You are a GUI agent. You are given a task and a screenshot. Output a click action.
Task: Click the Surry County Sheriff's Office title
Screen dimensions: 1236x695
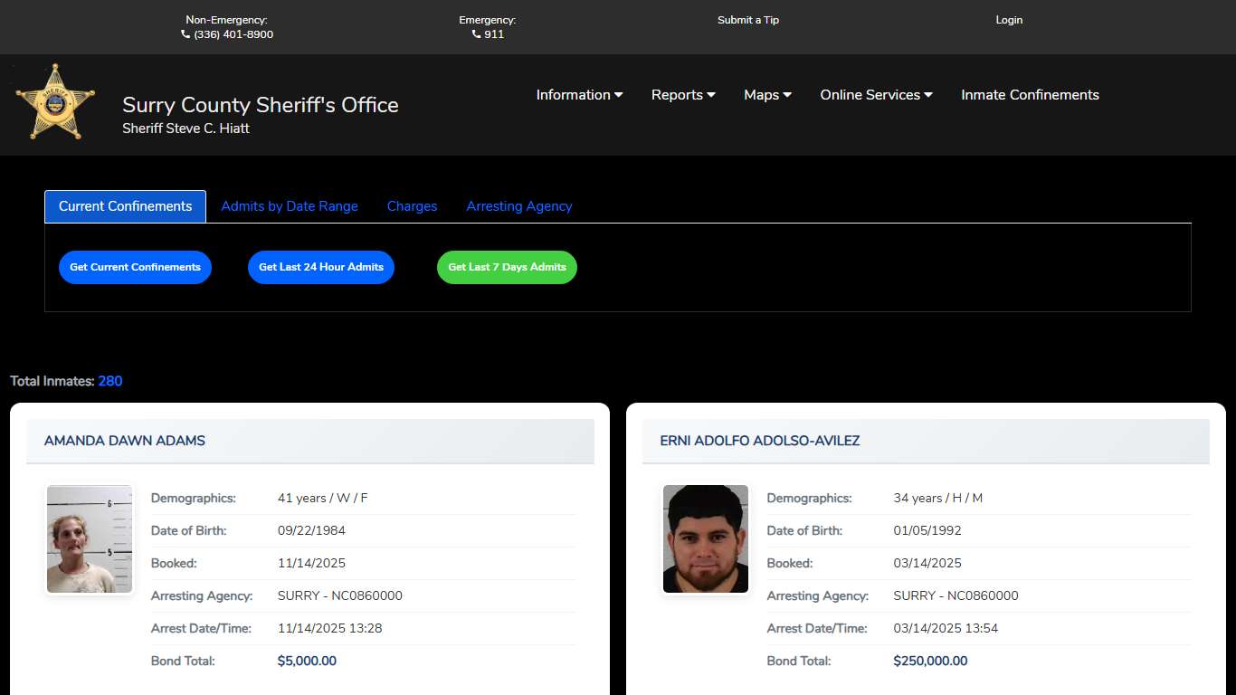pos(260,105)
